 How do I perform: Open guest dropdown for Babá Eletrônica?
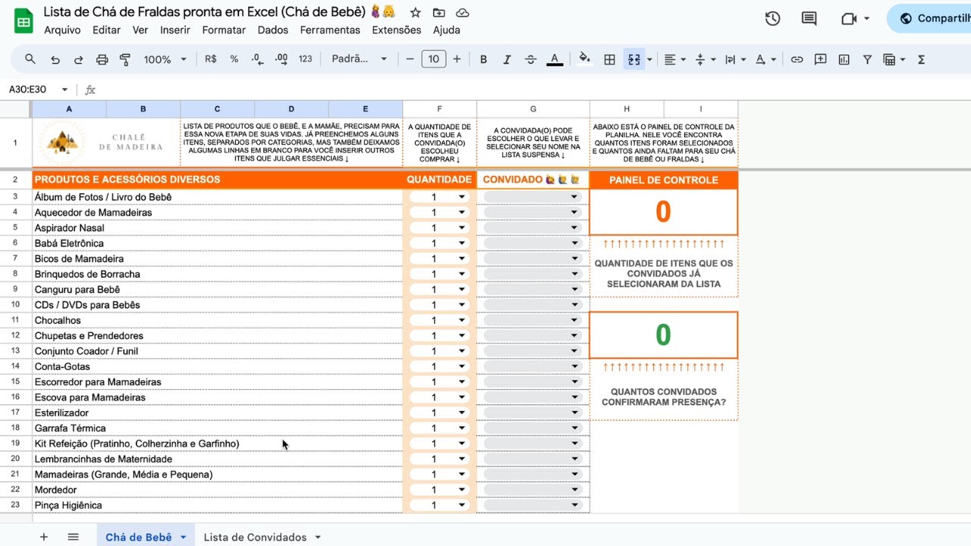[574, 243]
